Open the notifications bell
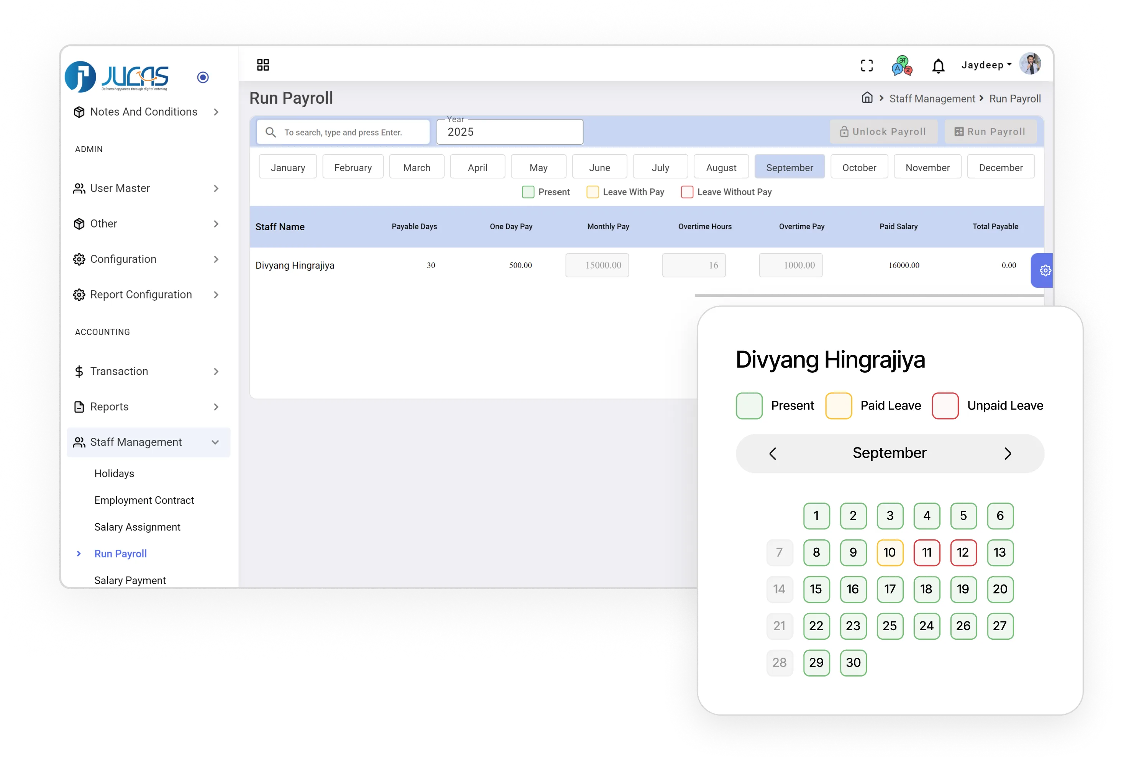Image resolution: width=1121 pixels, height=765 pixels. (939, 65)
